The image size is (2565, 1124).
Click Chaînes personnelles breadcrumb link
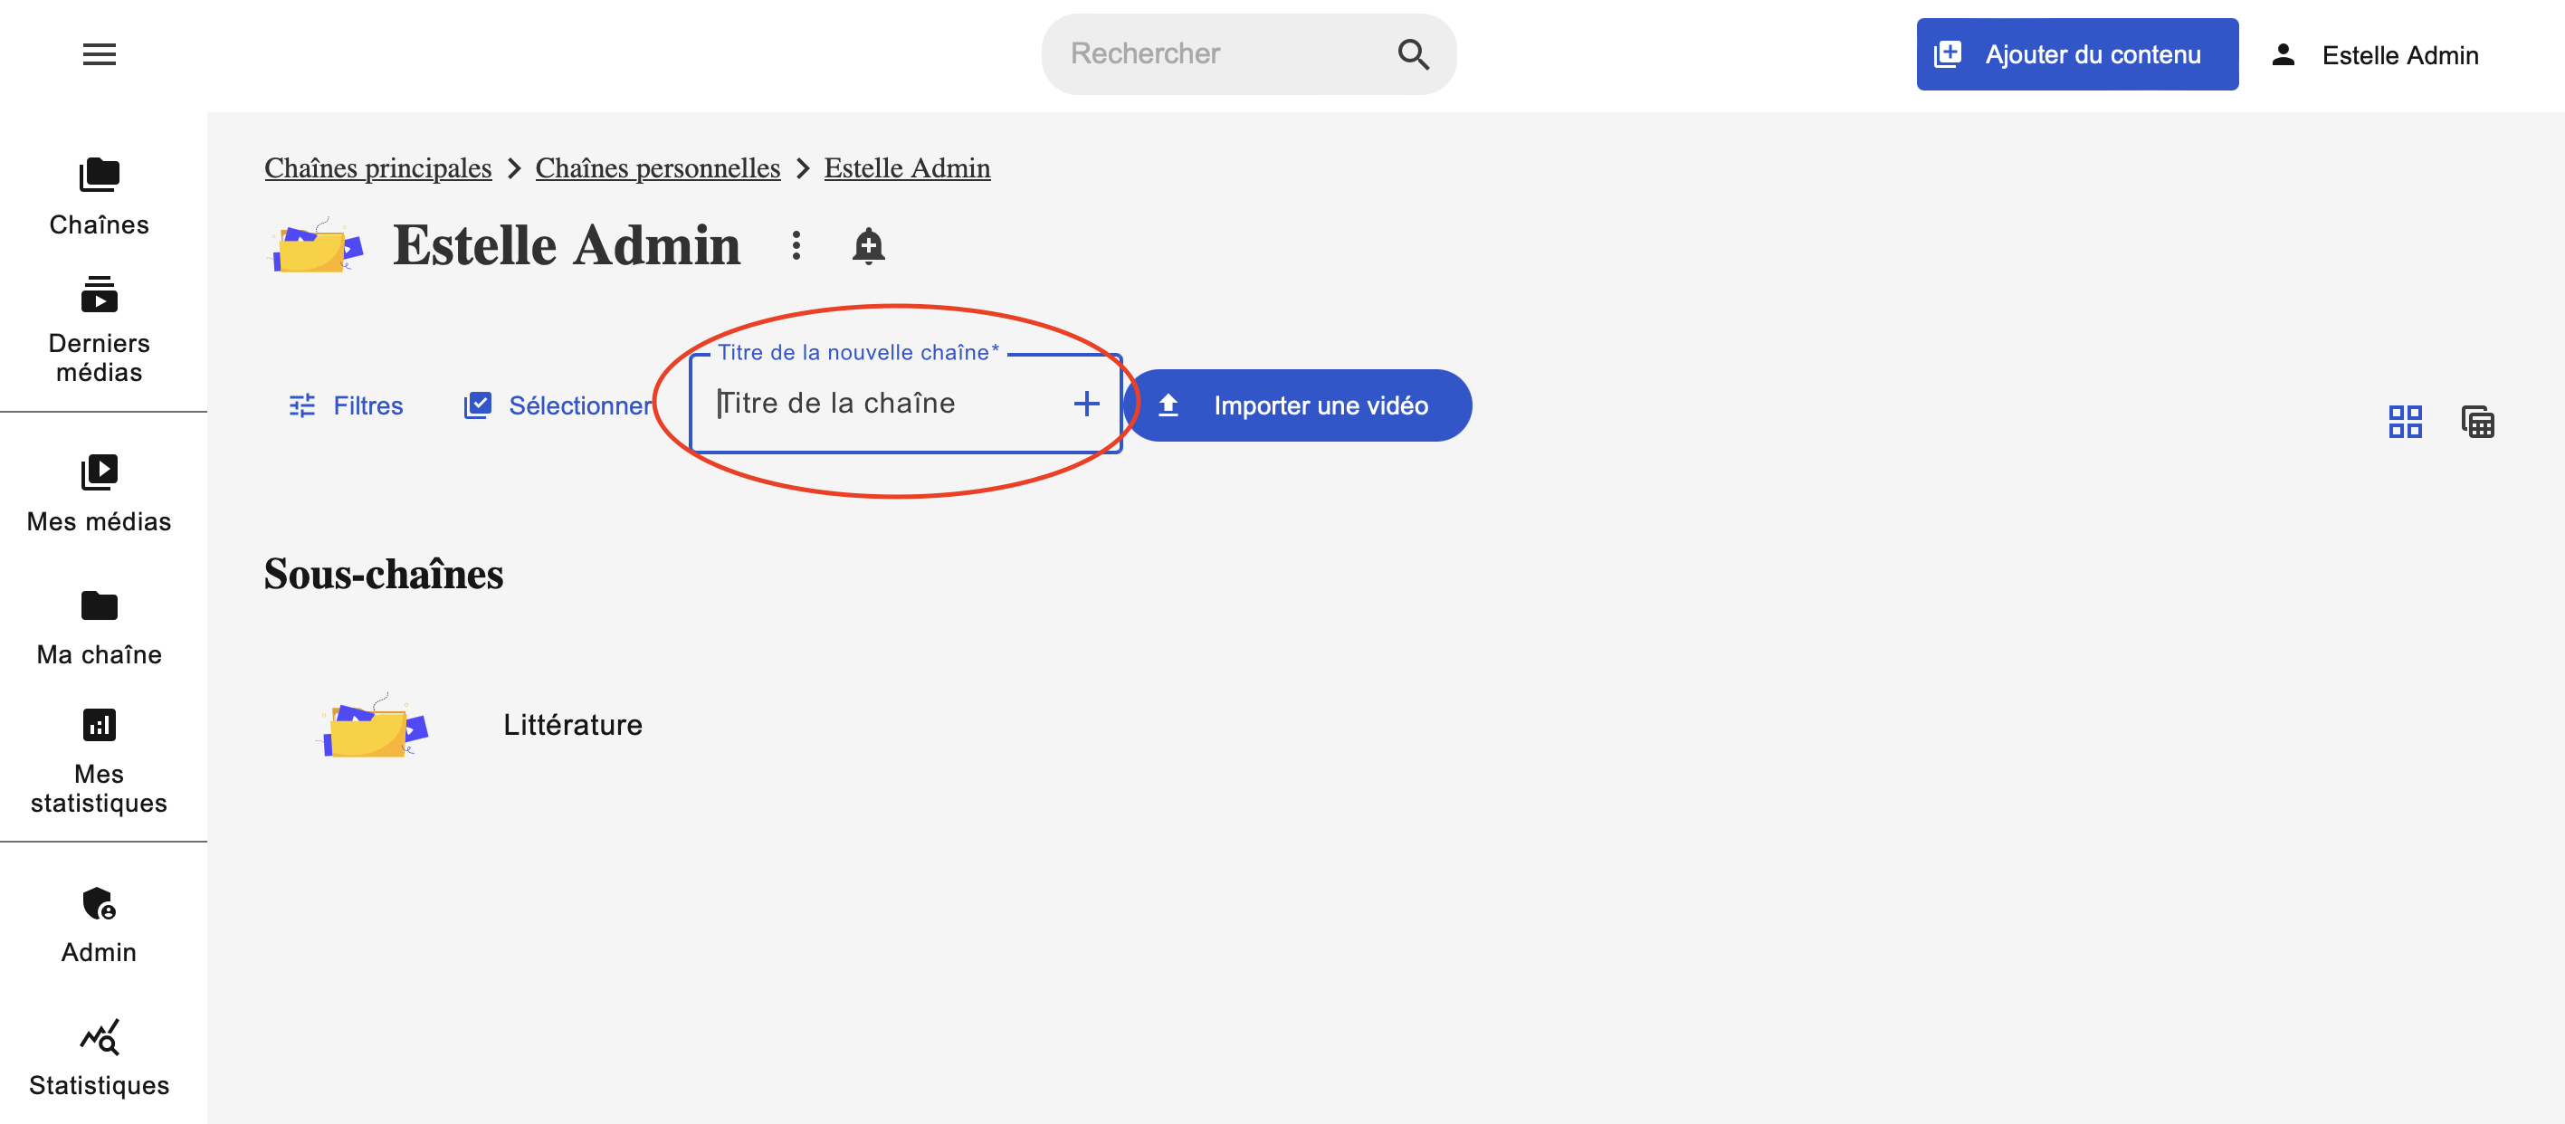click(657, 168)
